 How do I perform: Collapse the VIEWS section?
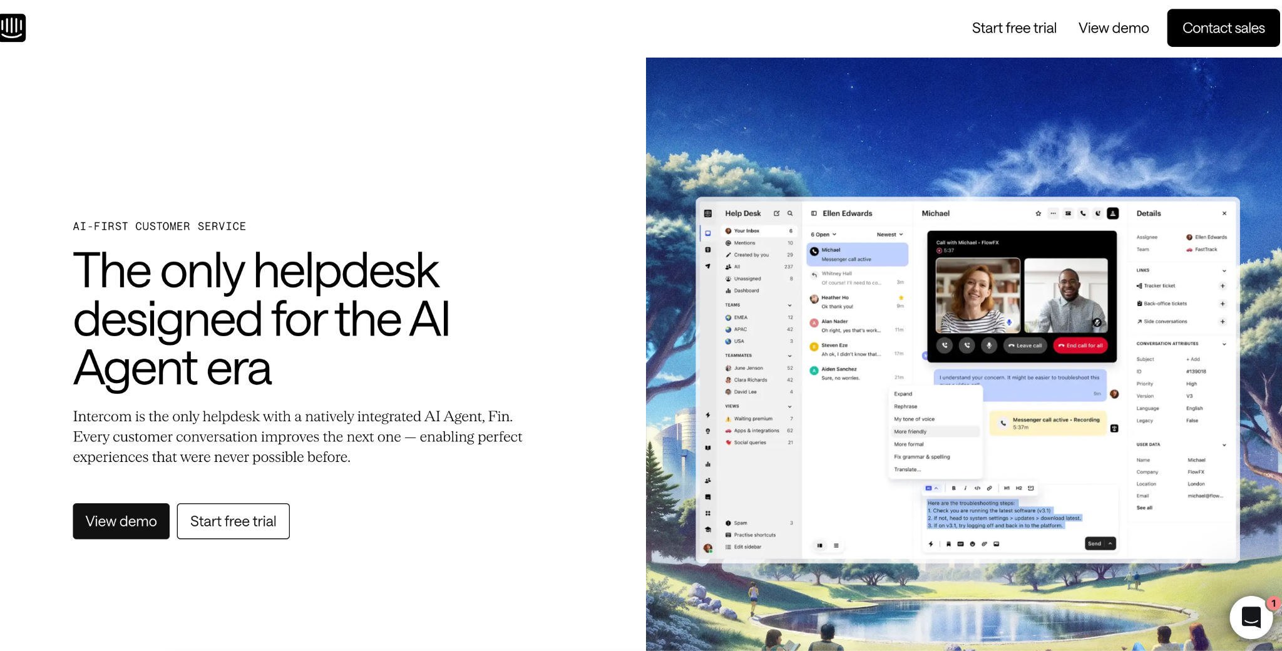pos(790,406)
